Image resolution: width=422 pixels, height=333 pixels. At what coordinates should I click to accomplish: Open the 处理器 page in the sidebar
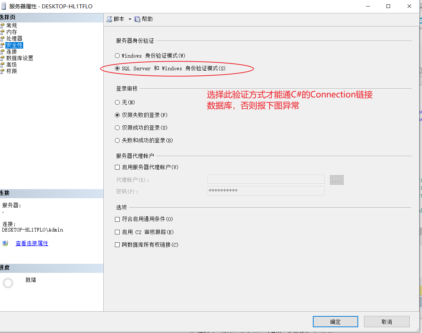(14, 38)
